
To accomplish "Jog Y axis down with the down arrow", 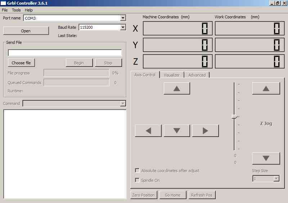I will [177, 130].
